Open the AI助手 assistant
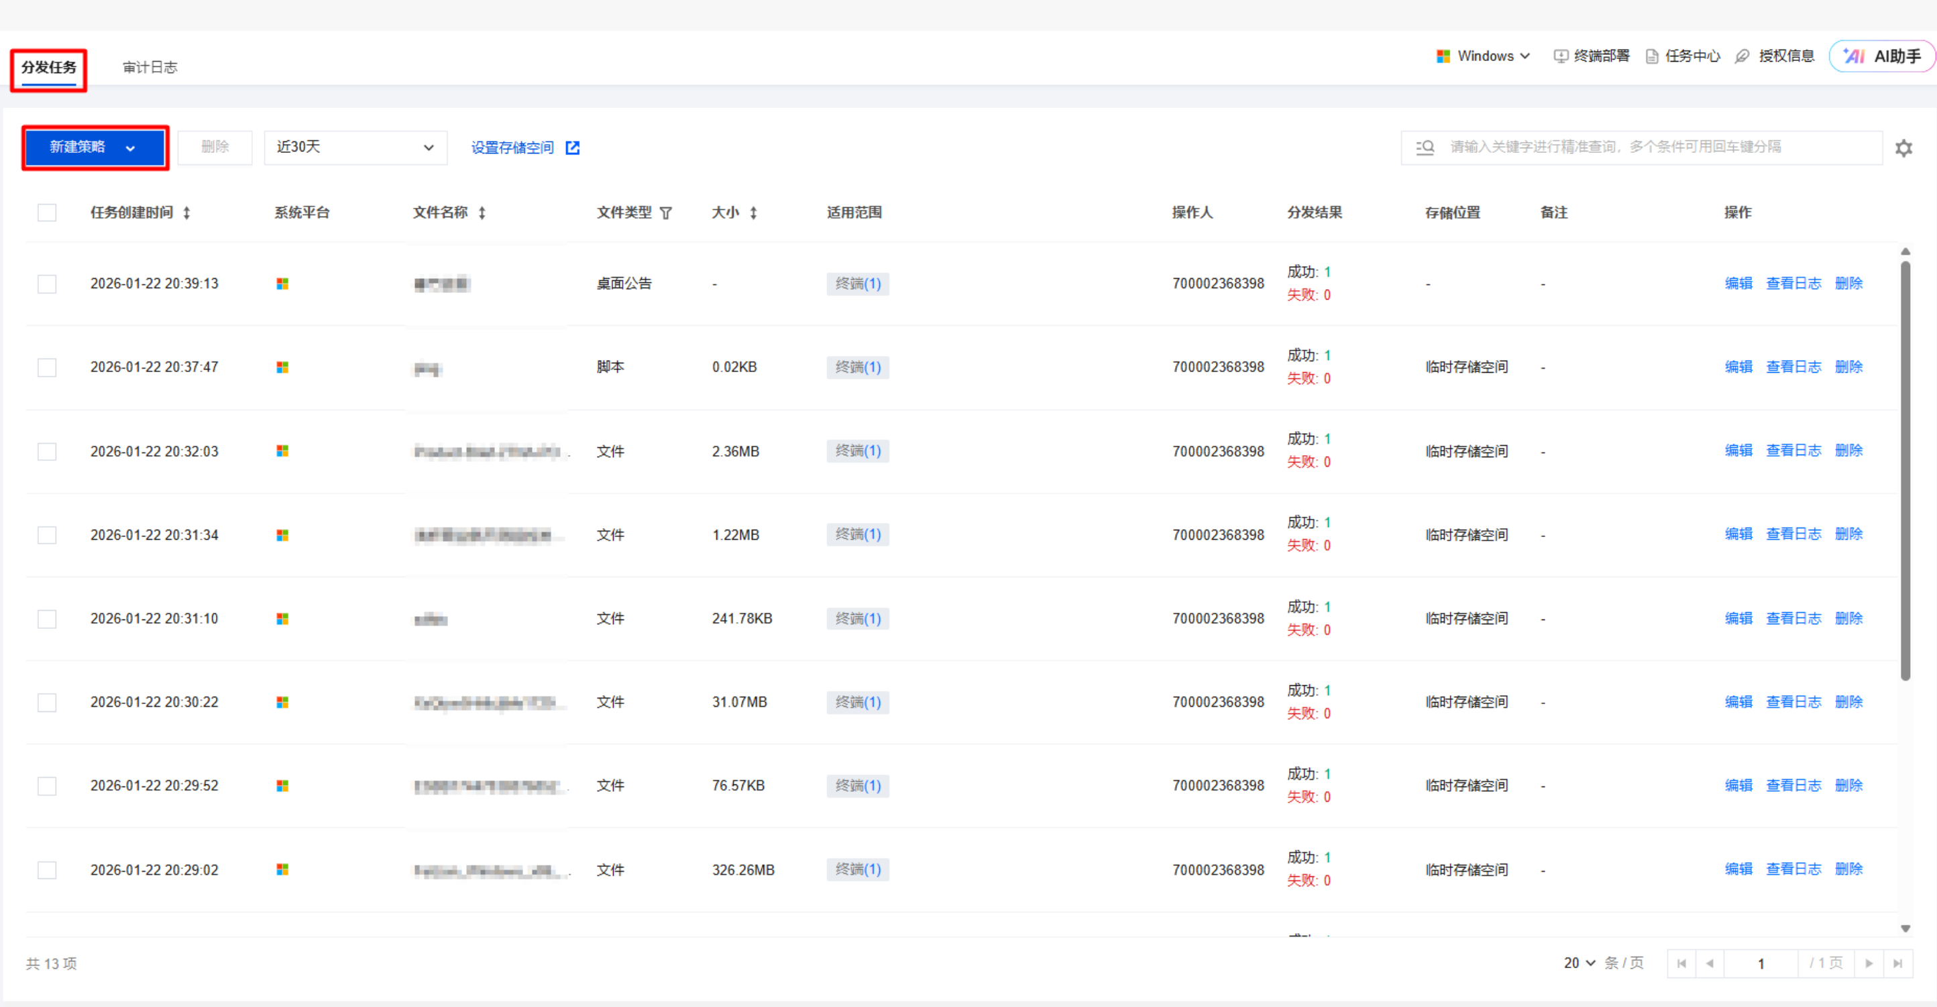1937x1007 pixels. (1882, 56)
